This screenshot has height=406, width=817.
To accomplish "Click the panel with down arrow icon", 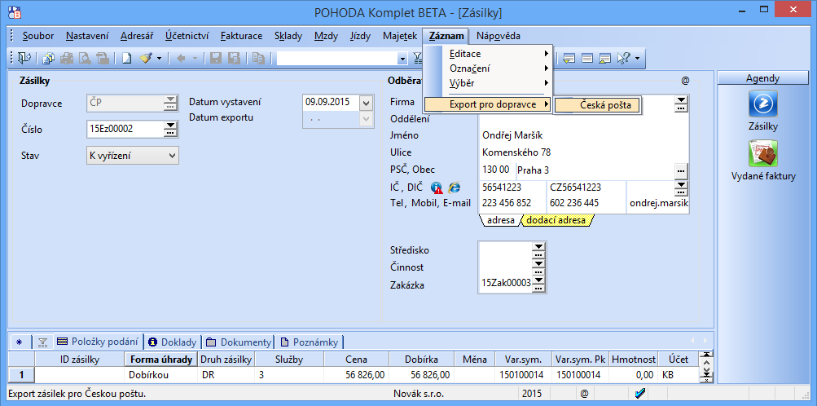I will (x=569, y=59).
